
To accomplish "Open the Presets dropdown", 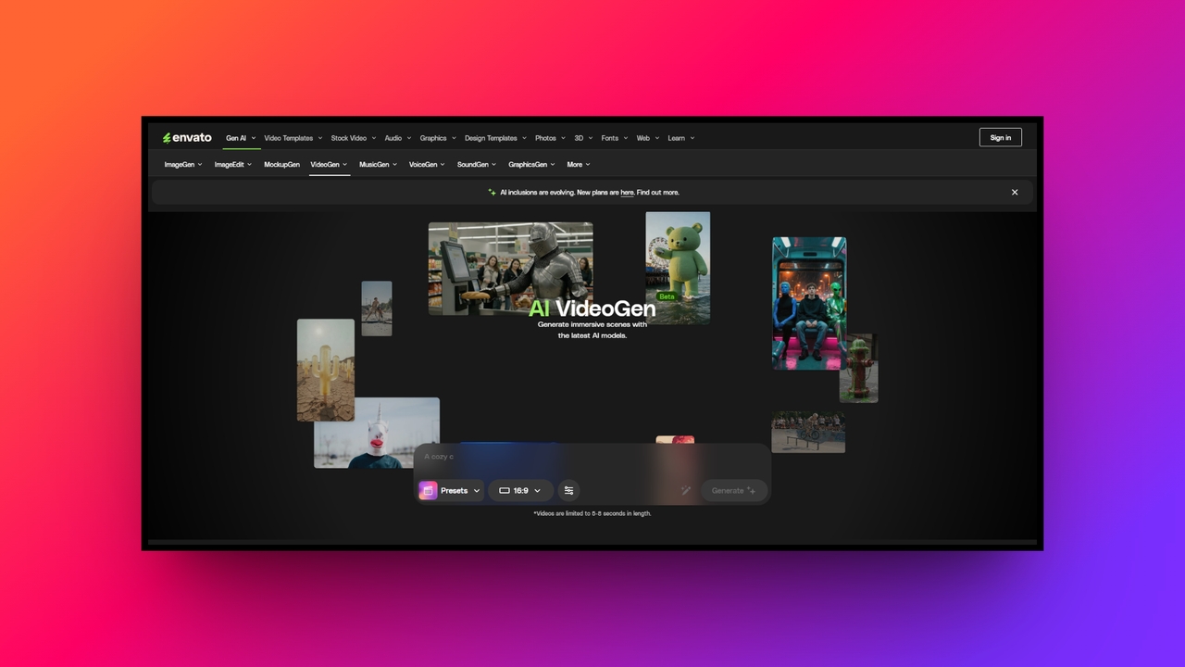I will pyautogui.click(x=450, y=490).
